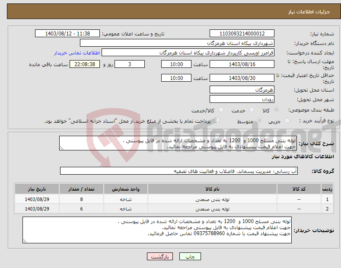Image resolution: width=341 pixels, height=268 pixels.
Task: Click the resize handle of buyer notes
Action: (25, 241)
